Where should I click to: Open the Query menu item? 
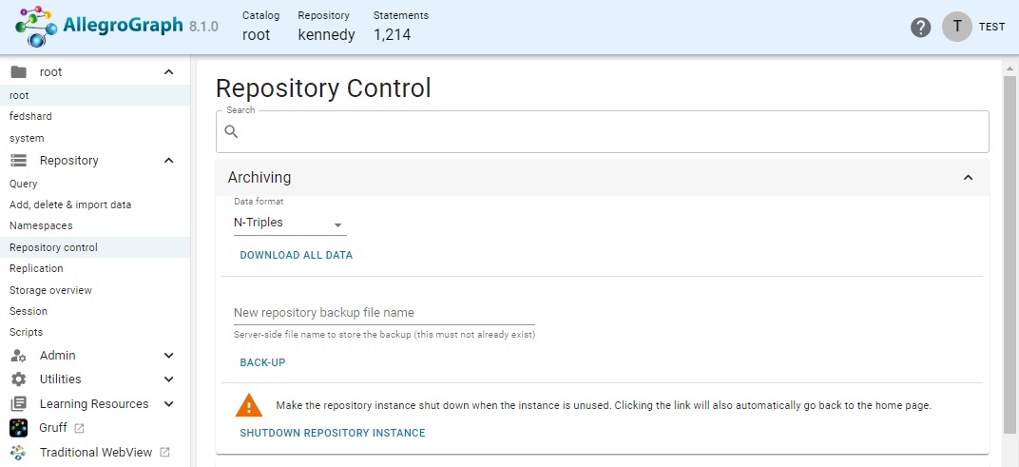click(24, 184)
